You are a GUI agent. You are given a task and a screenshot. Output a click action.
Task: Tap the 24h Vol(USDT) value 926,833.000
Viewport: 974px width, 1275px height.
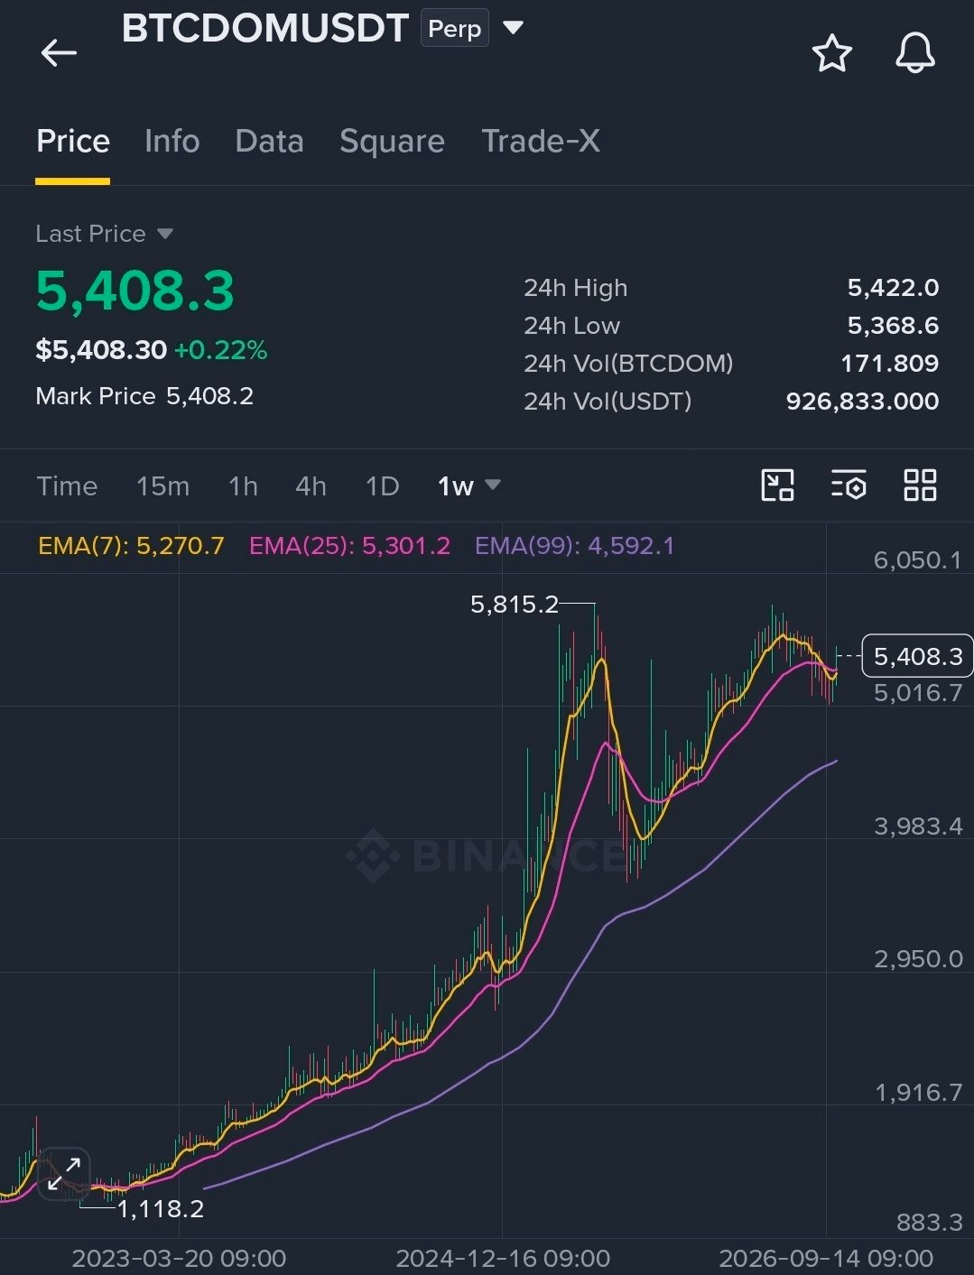[x=862, y=402]
